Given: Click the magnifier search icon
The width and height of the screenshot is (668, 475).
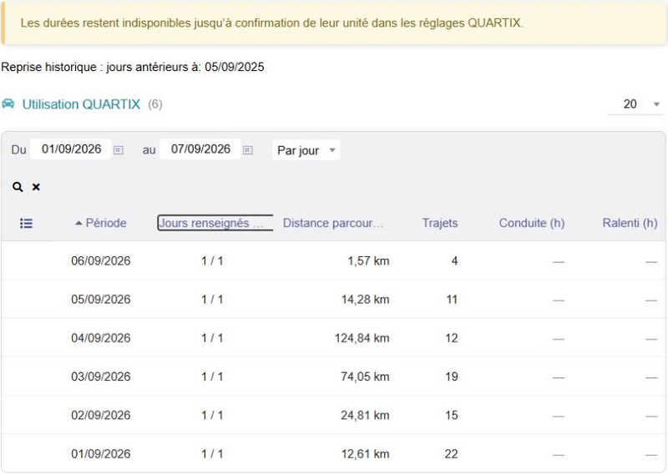Looking at the screenshot, I should click(18, 187).
